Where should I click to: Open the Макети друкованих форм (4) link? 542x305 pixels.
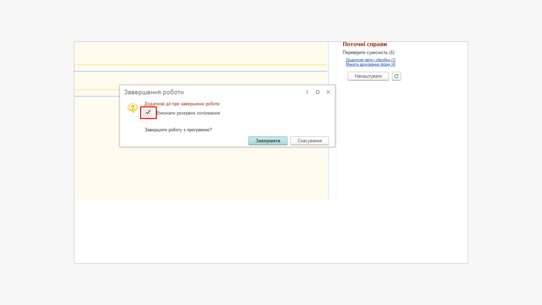[370, 64]
